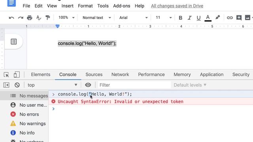Select No info sidebar row
The width and height of the screenshot is (253, 142).
click(x=24, y=133)
